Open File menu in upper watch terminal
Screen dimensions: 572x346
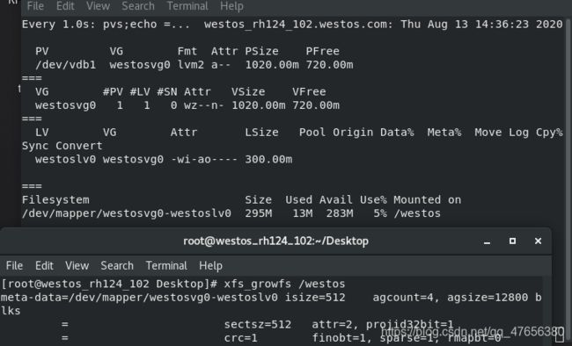35,6
